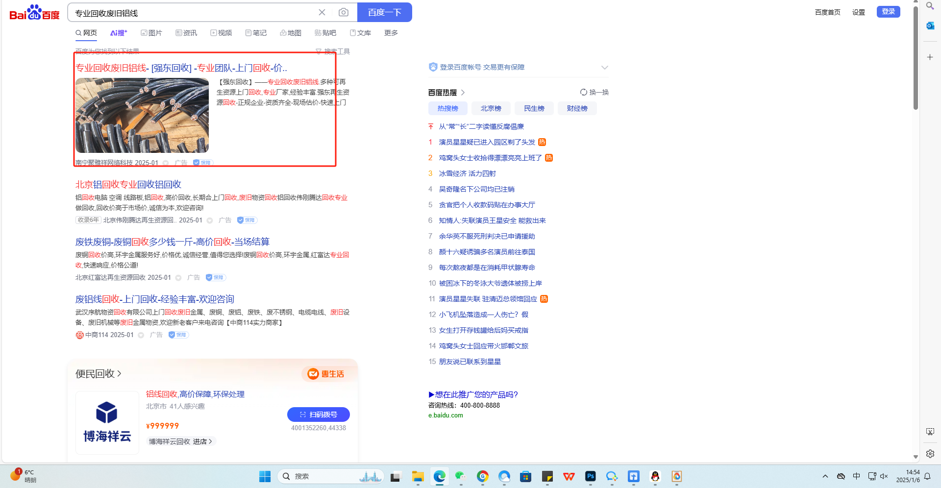This screenshot has height=488, width=941.
Task: Expand the login protection notice chevron
Action: [x=604, y=68]
